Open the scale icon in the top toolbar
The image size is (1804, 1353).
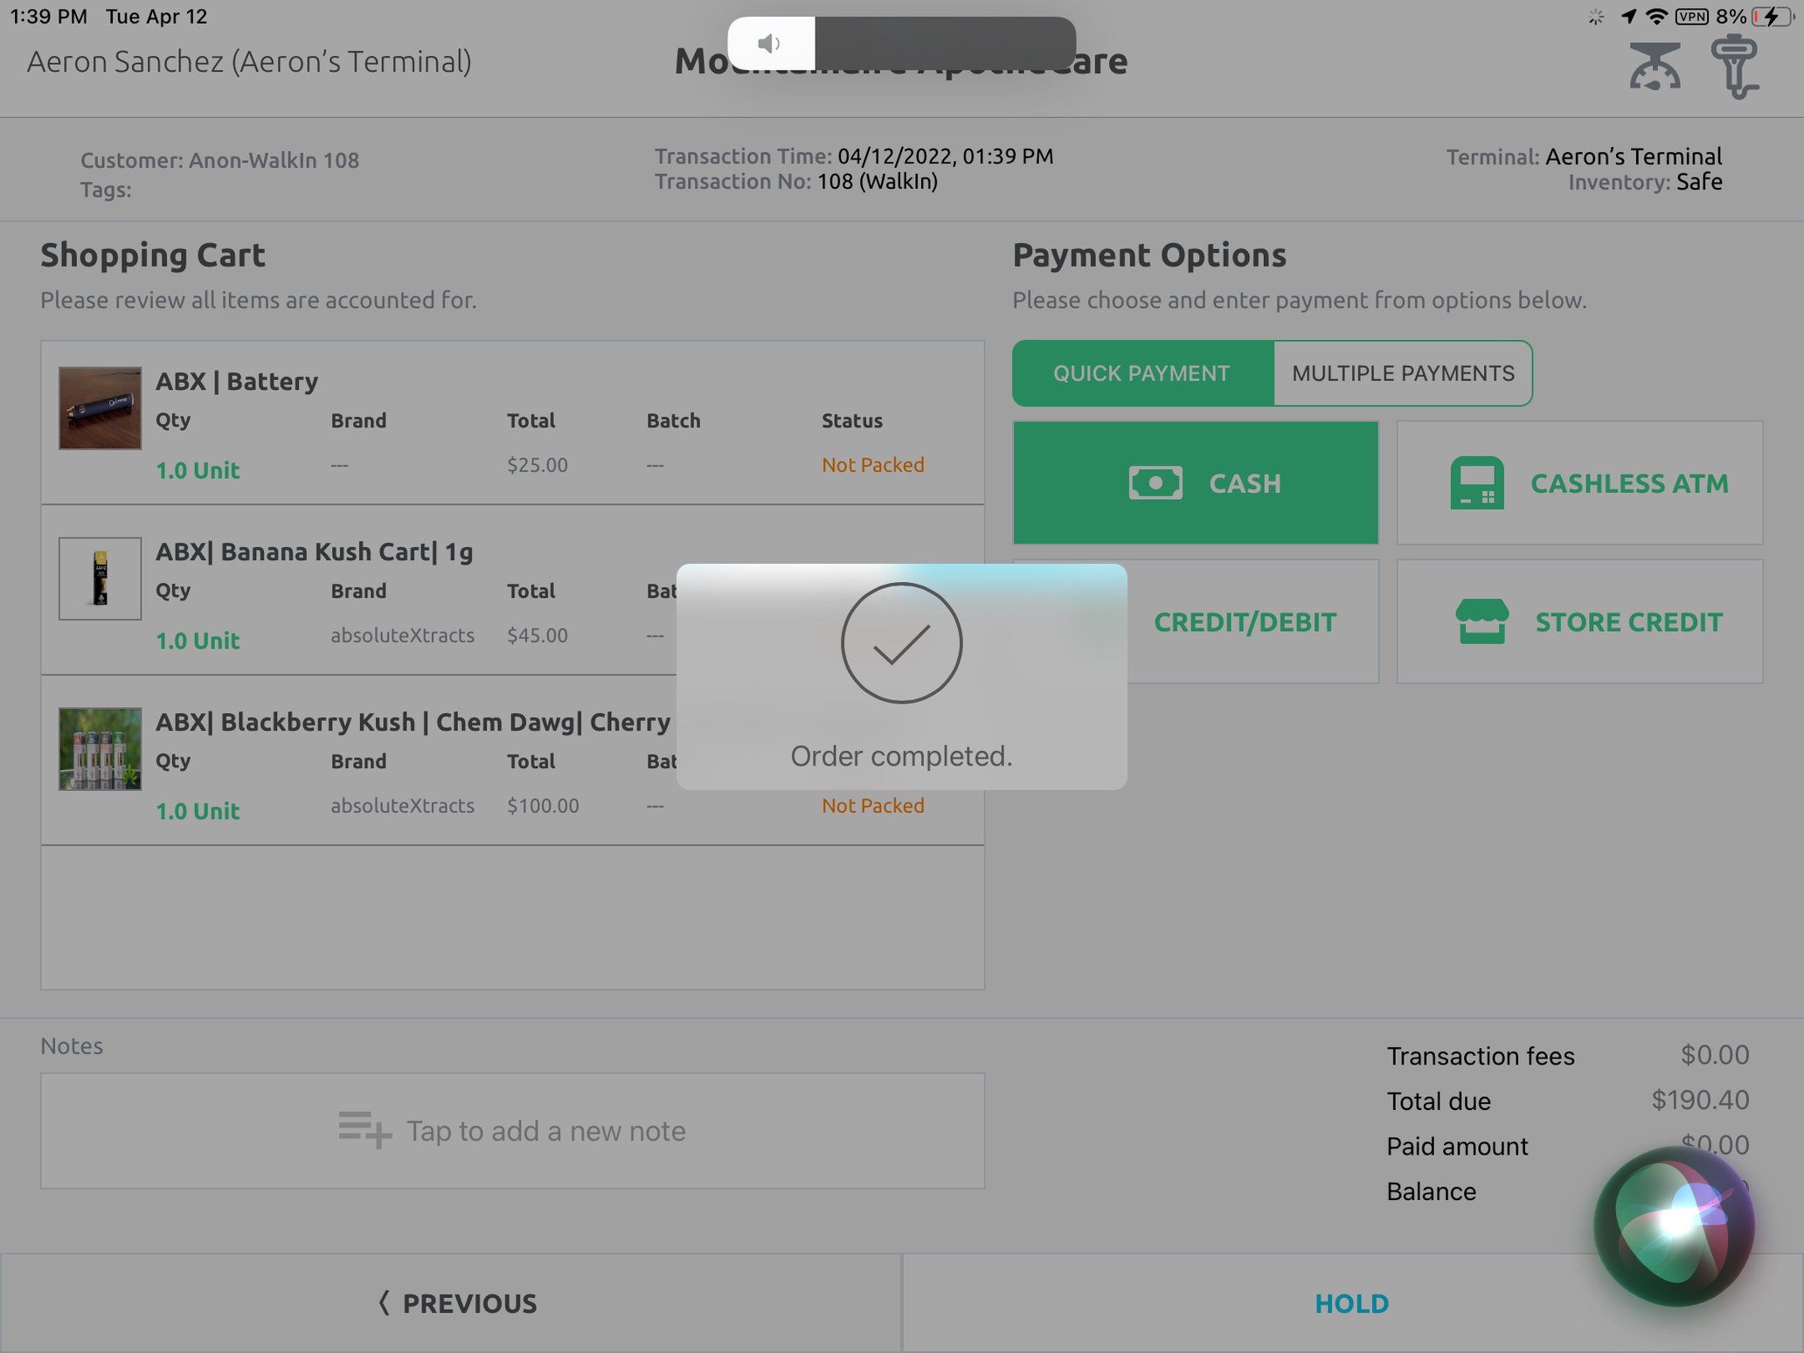(x=1655, y=66)
